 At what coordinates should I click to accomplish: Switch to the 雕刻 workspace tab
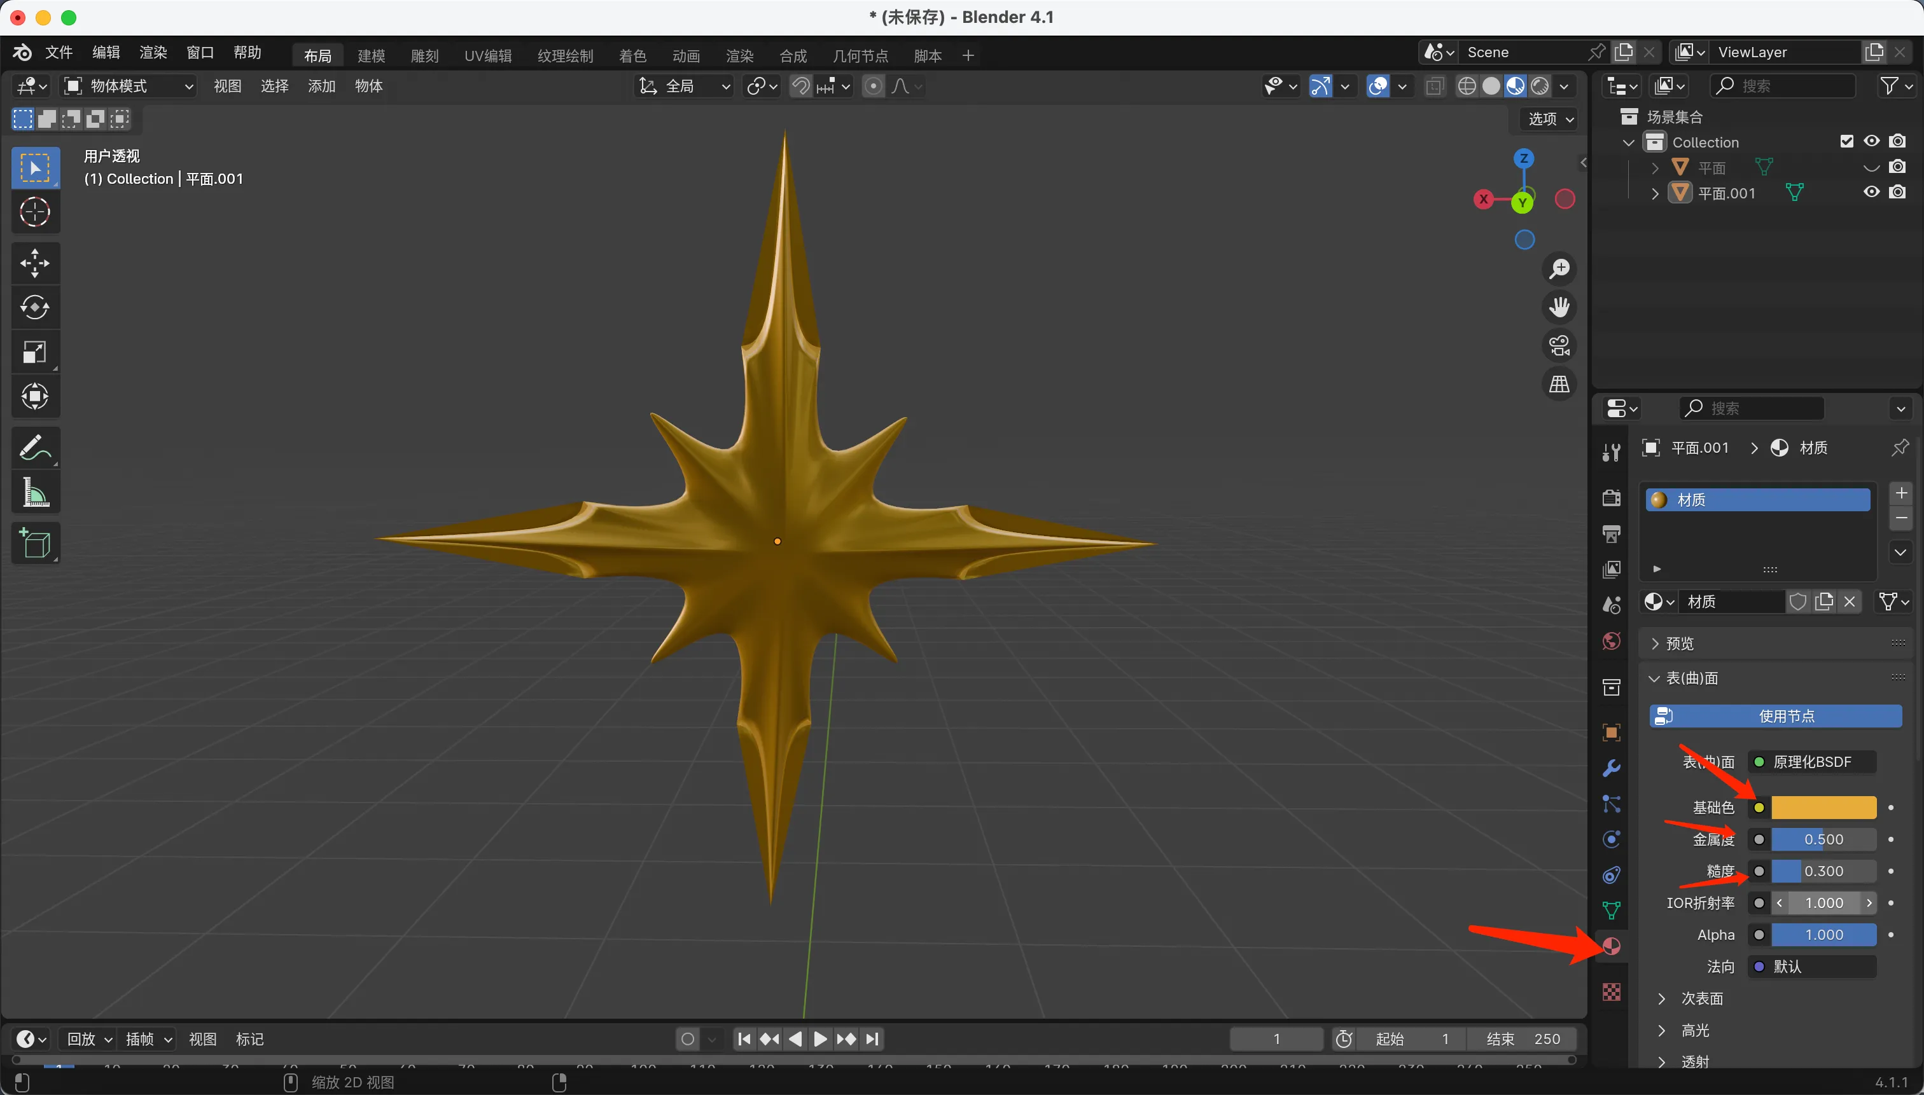pos(424,56)
